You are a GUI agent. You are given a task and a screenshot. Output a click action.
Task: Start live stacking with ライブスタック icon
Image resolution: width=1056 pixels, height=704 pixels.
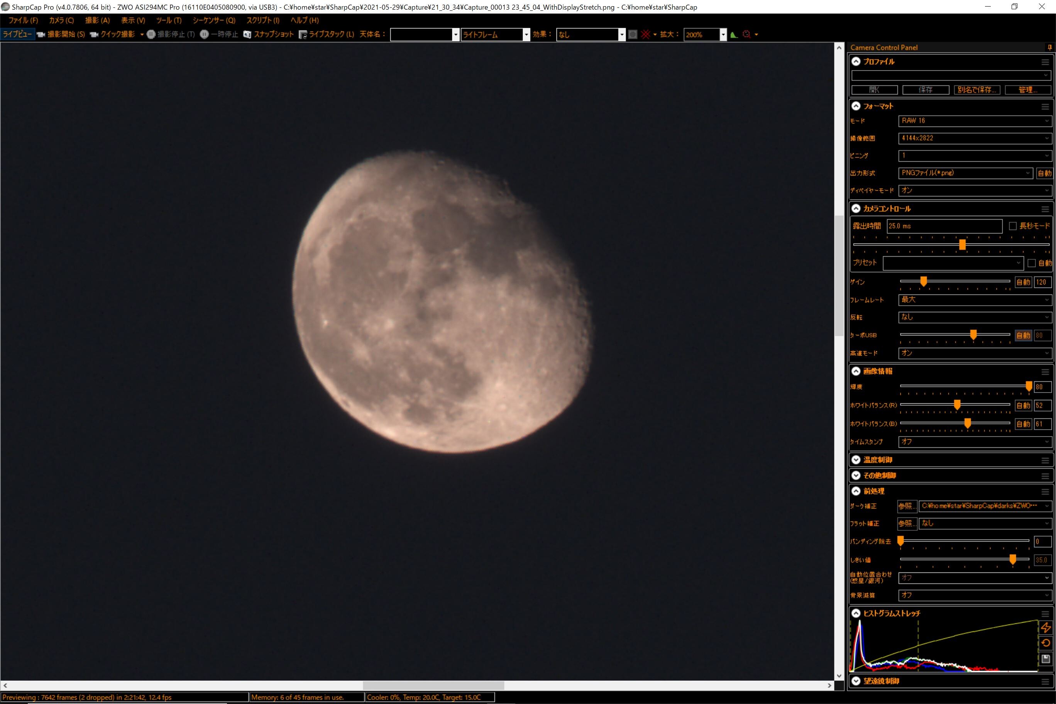303,35
